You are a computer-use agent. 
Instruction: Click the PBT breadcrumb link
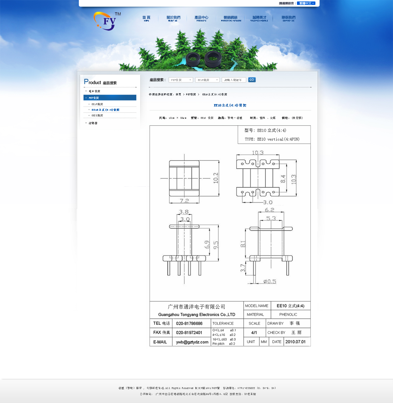click(x=191, y=94)
